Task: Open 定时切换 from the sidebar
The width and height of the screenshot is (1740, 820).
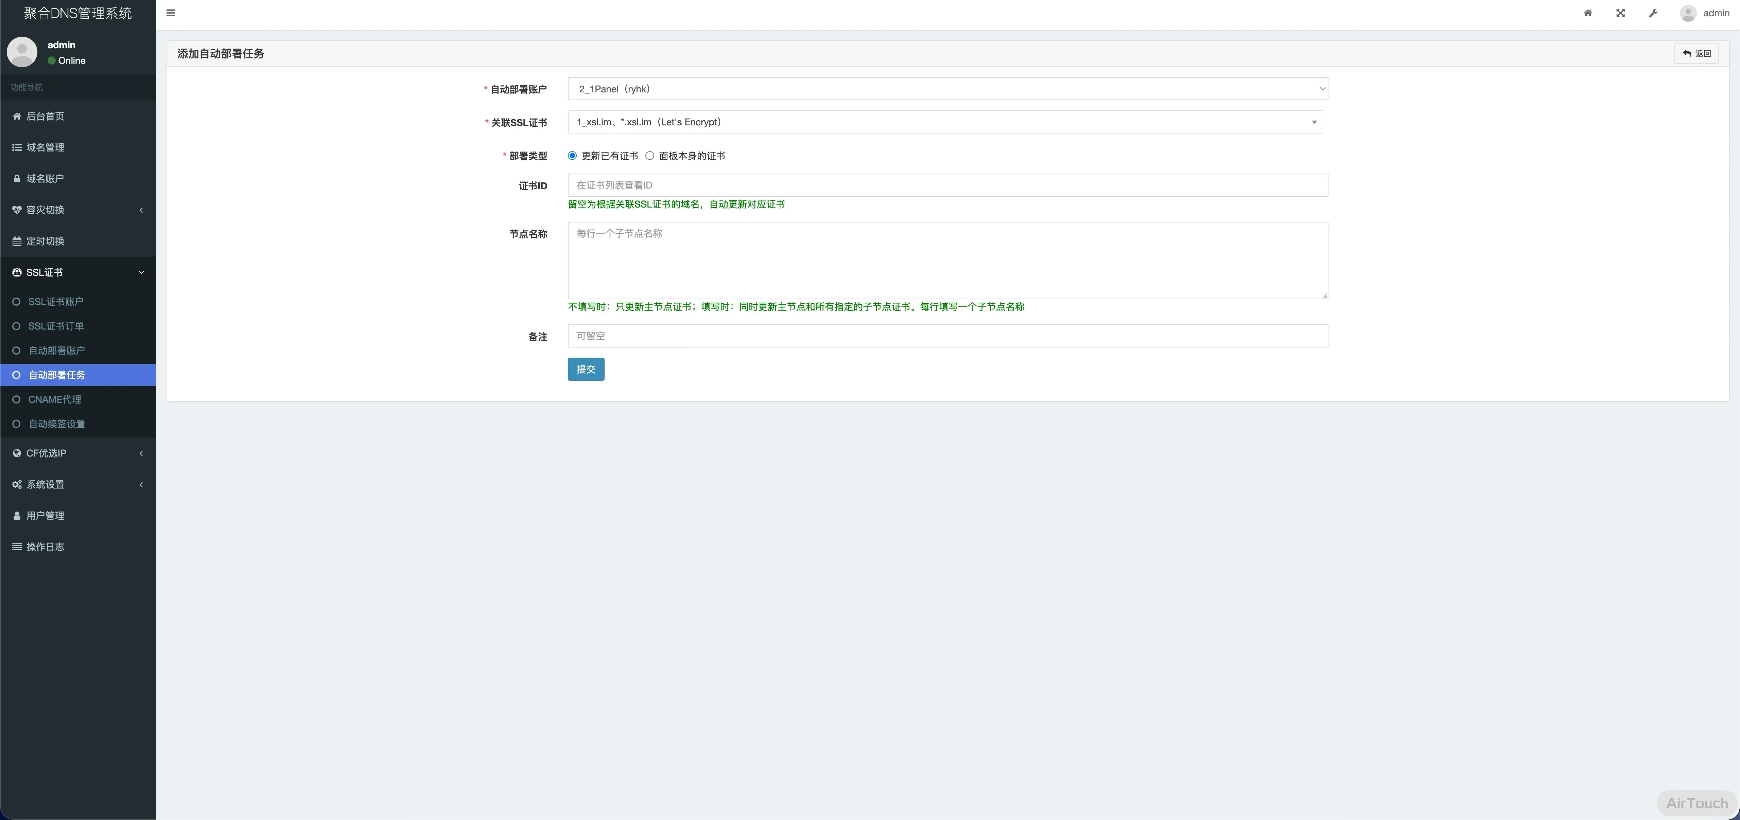Action: pyautogui.click(x=45, y=241)
